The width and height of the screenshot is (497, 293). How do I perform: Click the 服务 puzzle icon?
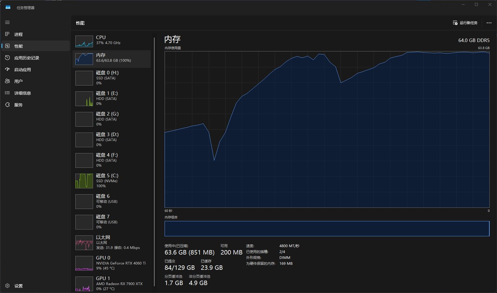point(7,105)
